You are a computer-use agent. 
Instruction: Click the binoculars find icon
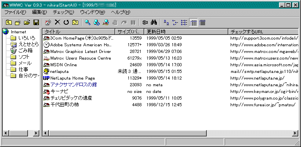point(154,23)
